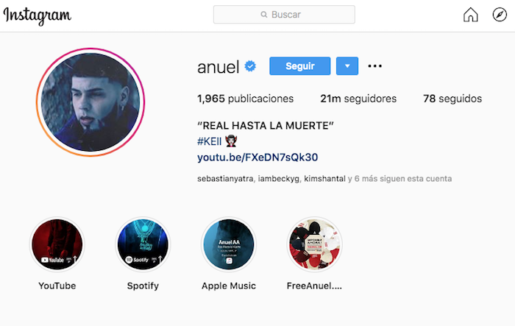Visit iambeckyg's profile
Image resolution: width=515 pixels, height=326 pixels.
point(279,179)
